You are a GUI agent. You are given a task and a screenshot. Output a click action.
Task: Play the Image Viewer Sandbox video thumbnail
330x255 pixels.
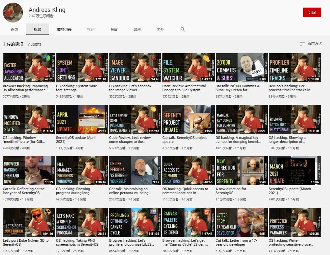(135, 67)
